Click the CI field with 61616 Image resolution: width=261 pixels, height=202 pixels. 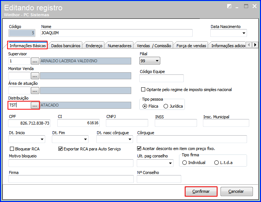pos(78,123)
